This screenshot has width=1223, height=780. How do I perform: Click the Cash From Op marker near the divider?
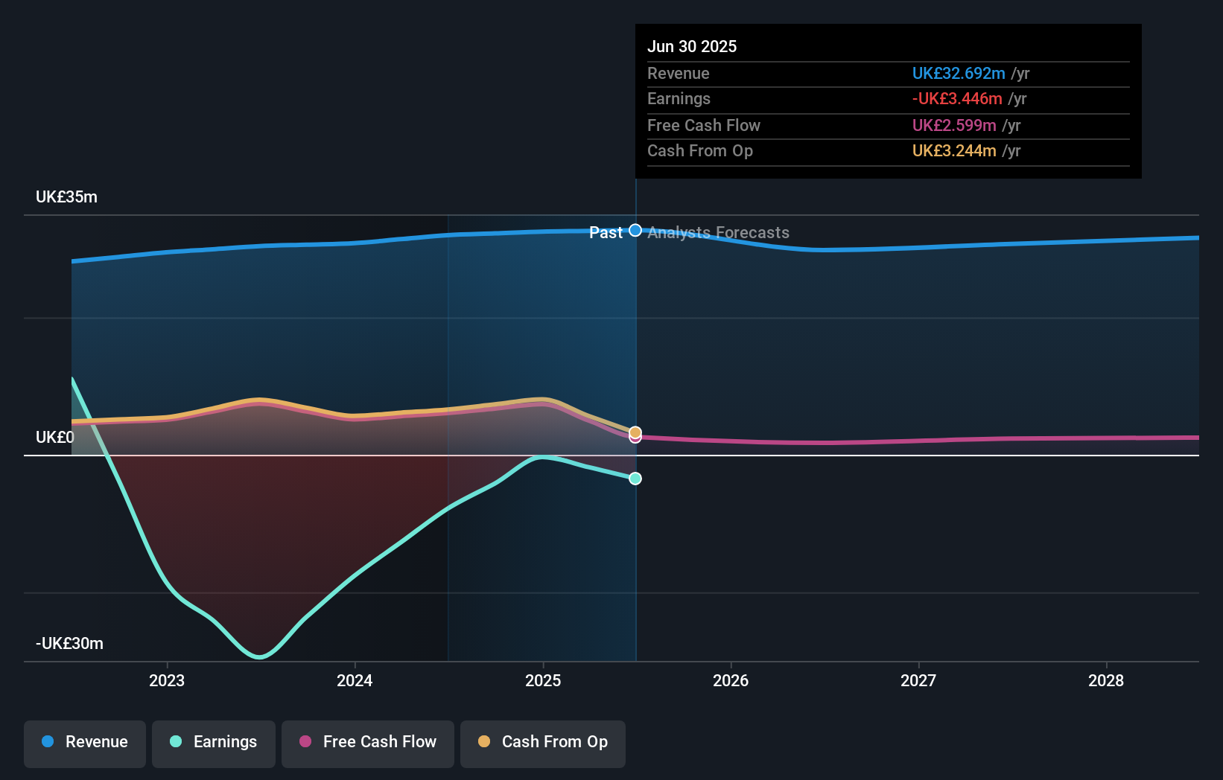pos(635,431)
